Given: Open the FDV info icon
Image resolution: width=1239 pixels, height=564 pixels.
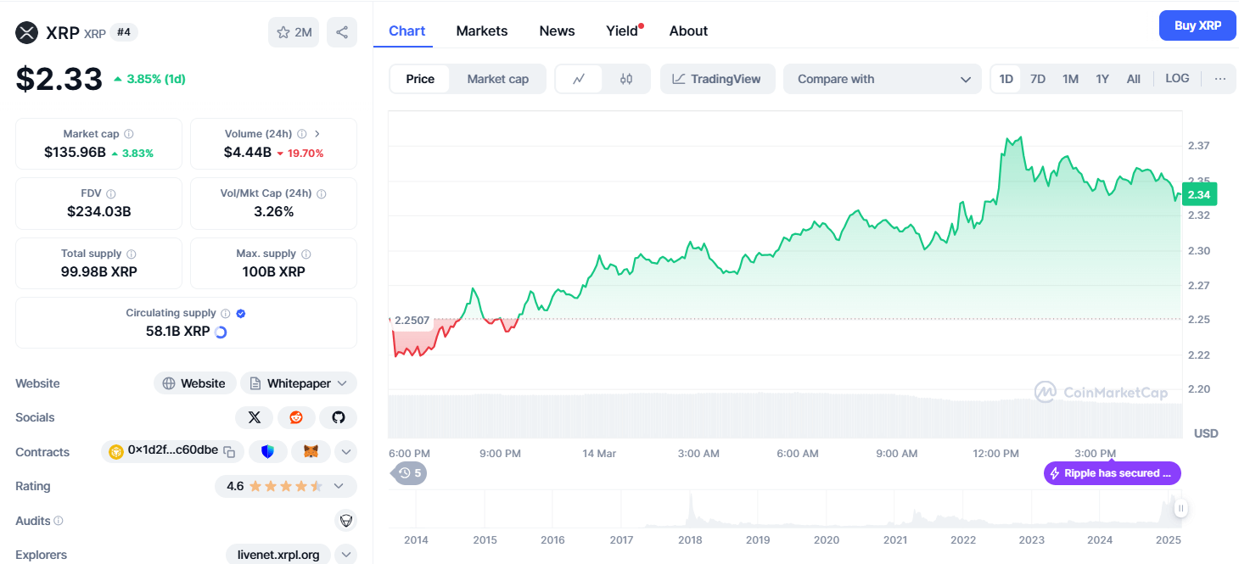Looking at the screenshot, I should (111, 193).
